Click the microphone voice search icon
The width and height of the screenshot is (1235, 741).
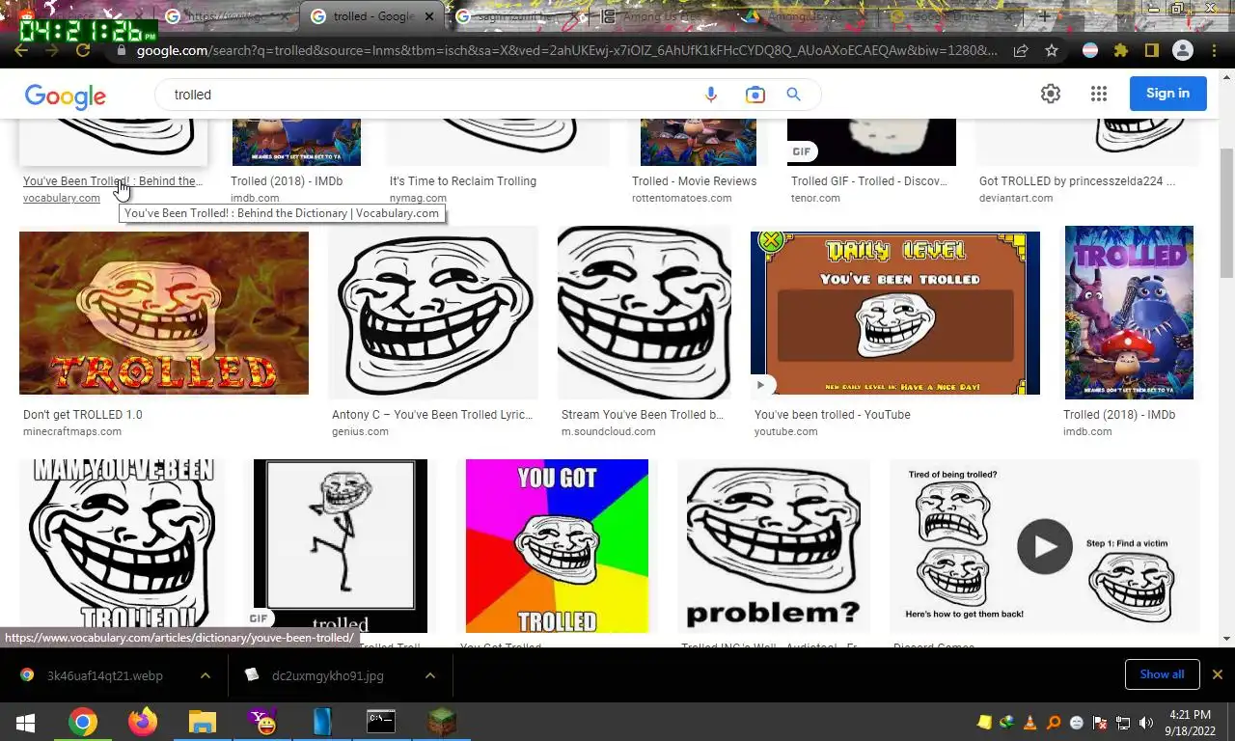coord(711,95)
